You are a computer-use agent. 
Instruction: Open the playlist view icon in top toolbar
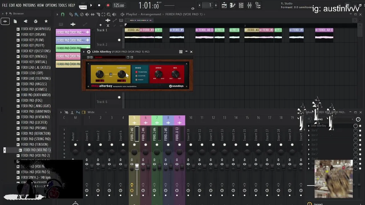click(224, 5)
